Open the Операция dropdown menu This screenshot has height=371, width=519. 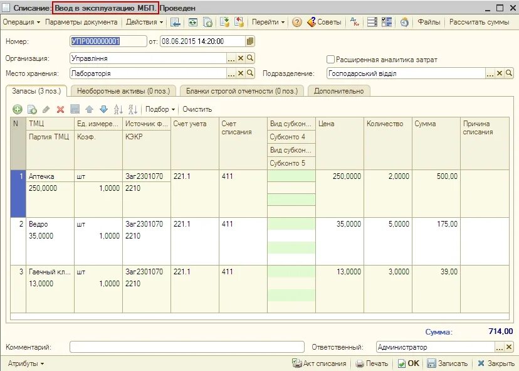tap(21, 22)
